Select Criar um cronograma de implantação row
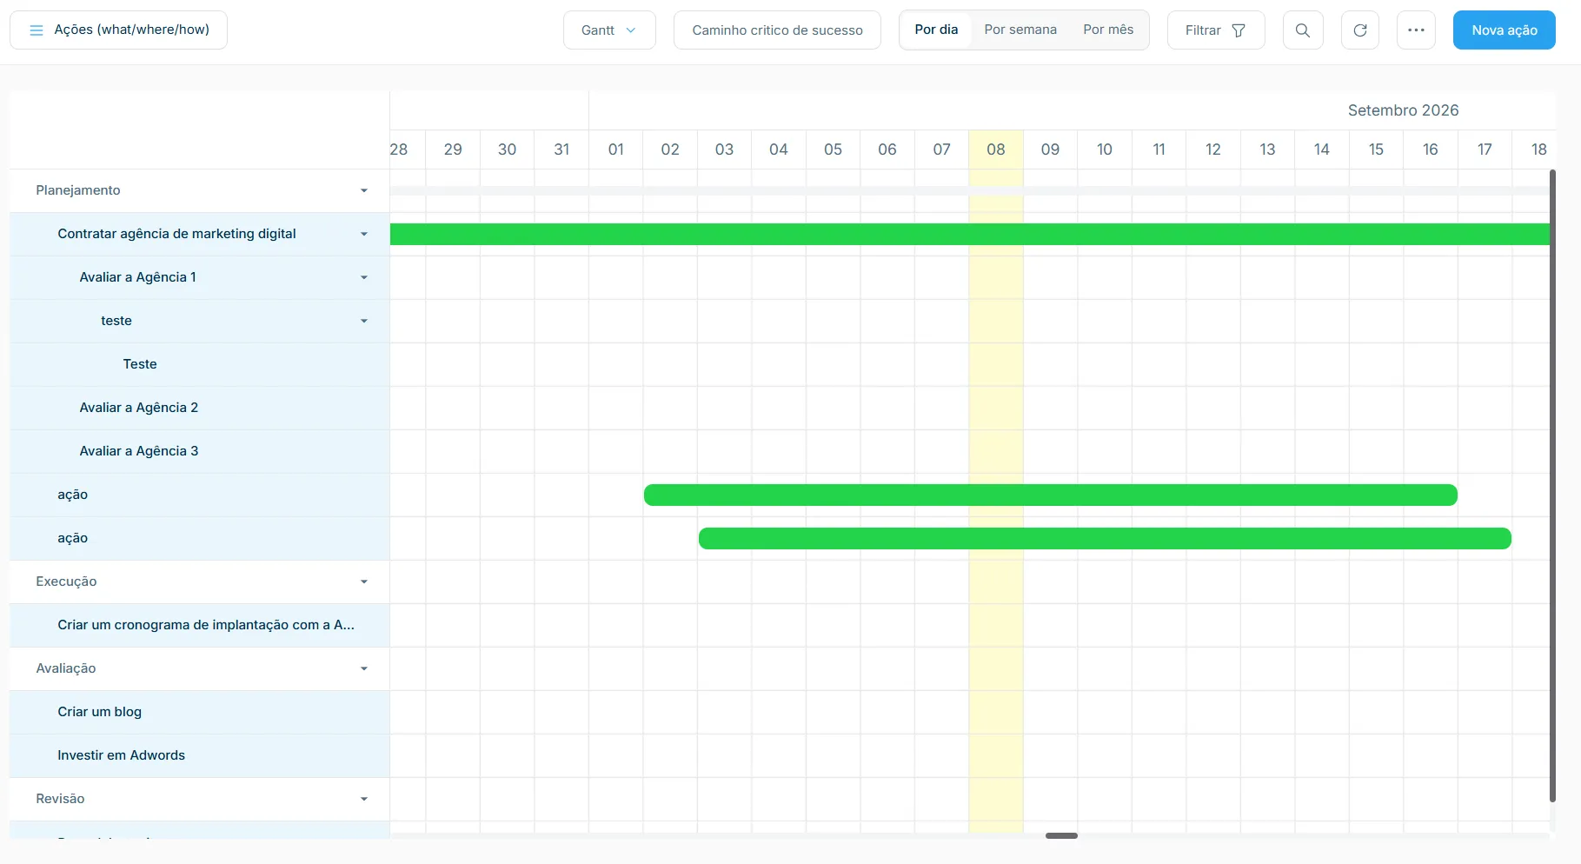The image size is (1581, 864). click(x=200, y=625)
